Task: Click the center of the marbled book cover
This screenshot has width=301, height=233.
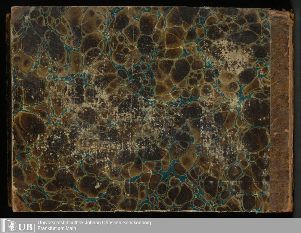Action: (141, 108)
